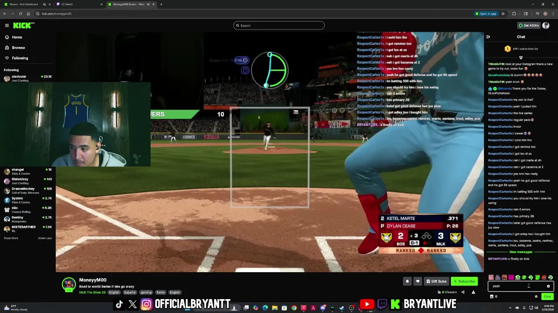This screenshot has height=313, width=558.
Task: Select the funny tag
Action: (x=160, y=292)
